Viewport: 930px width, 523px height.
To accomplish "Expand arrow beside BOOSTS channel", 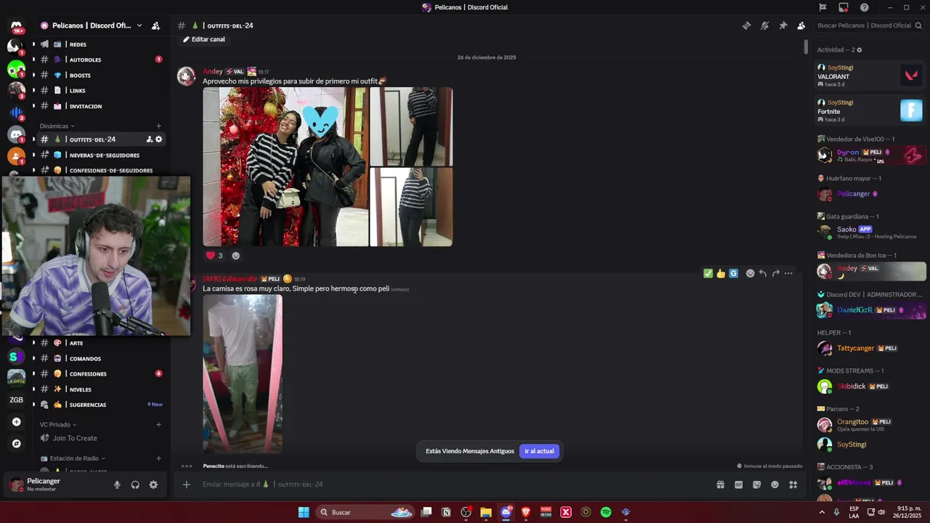I will click(x=33, y=76).
